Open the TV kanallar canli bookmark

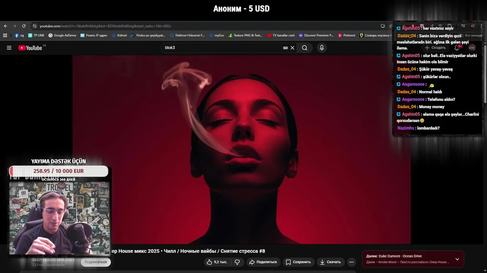pyautogui.click(x=281, y=35)
